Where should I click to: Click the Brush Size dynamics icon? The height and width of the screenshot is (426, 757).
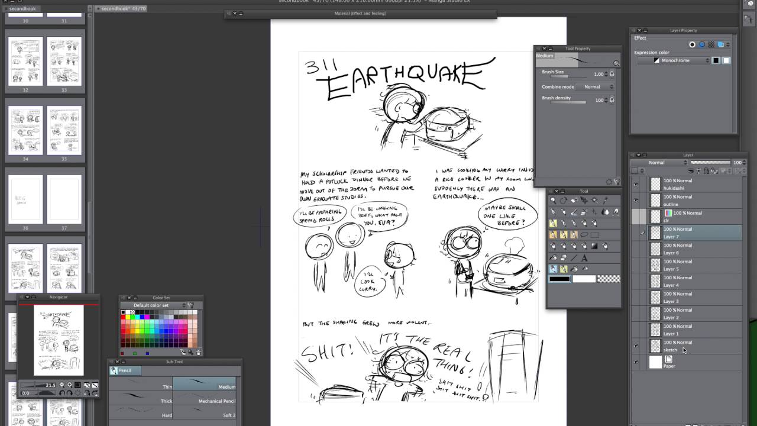pos(612,74)
